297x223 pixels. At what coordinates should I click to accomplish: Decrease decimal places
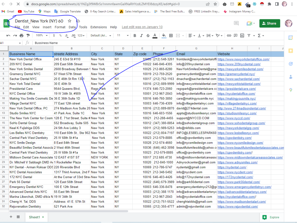(x=67, y=35)
